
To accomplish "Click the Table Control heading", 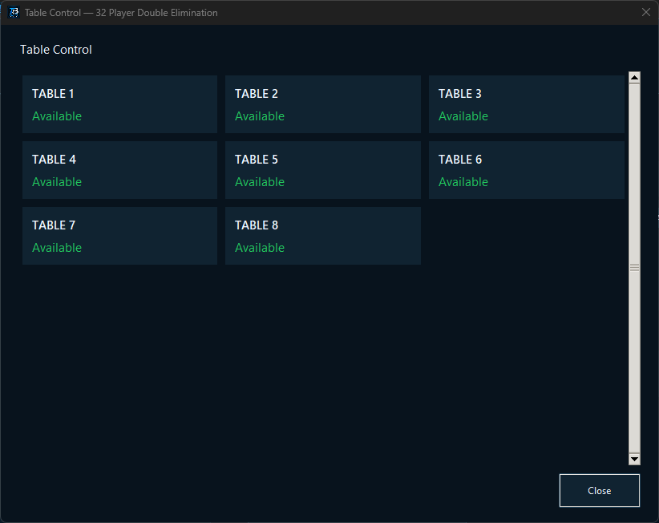I will 56,50.
